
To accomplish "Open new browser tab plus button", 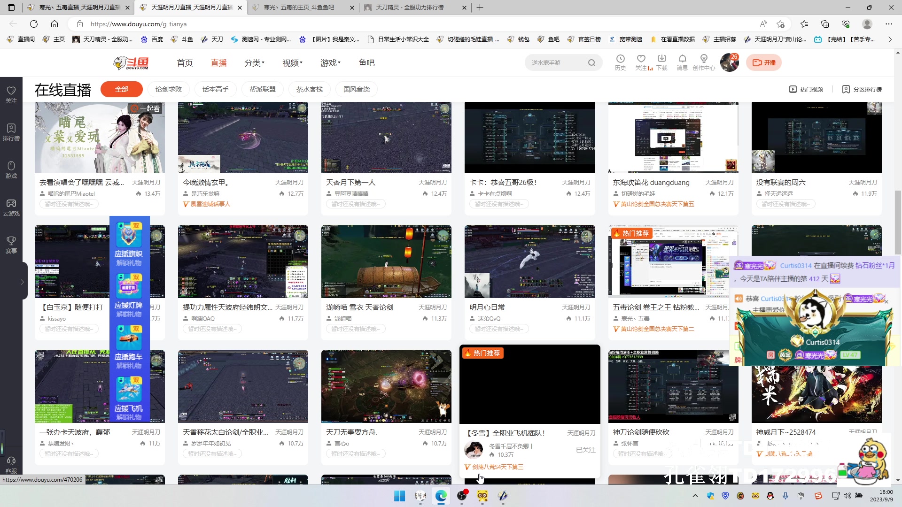I will coord(480,8).
